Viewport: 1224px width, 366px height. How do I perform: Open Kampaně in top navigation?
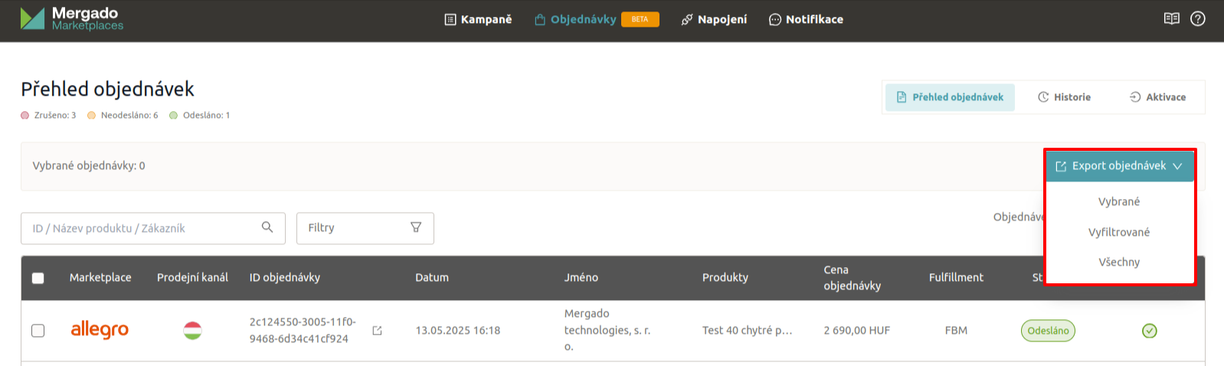point(478,20)
